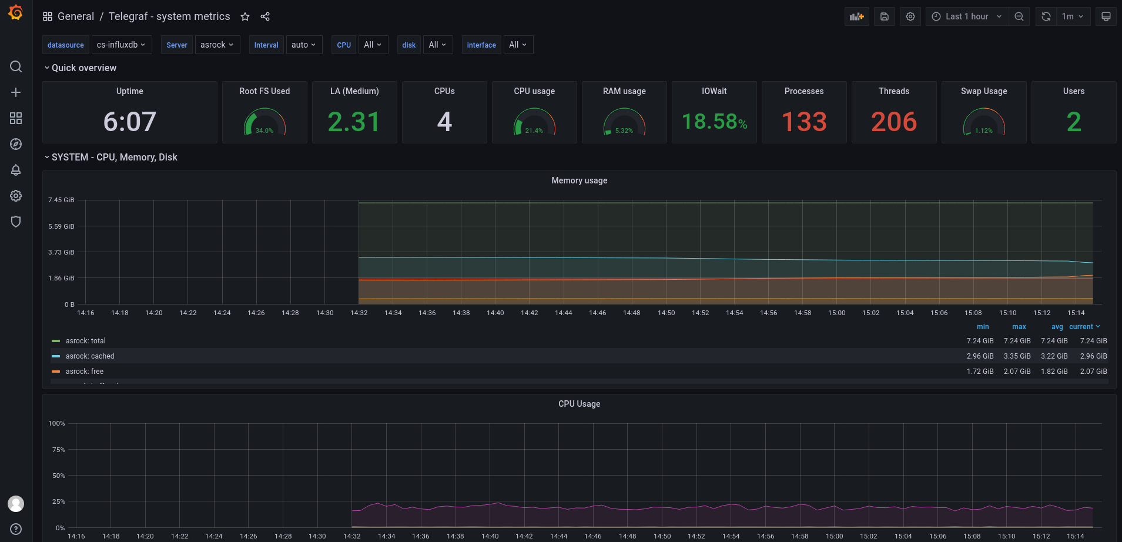This screenshot has width=1122, height=542.
Task: Click the cyan color swatch for asrock: cached
Action: [x=56, y=356]
